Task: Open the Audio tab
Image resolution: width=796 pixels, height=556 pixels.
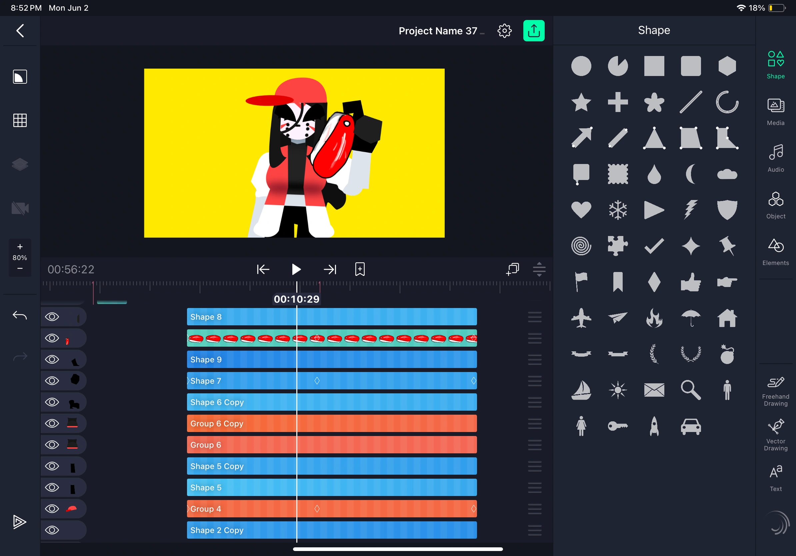Action: click(x=776, y=158)
